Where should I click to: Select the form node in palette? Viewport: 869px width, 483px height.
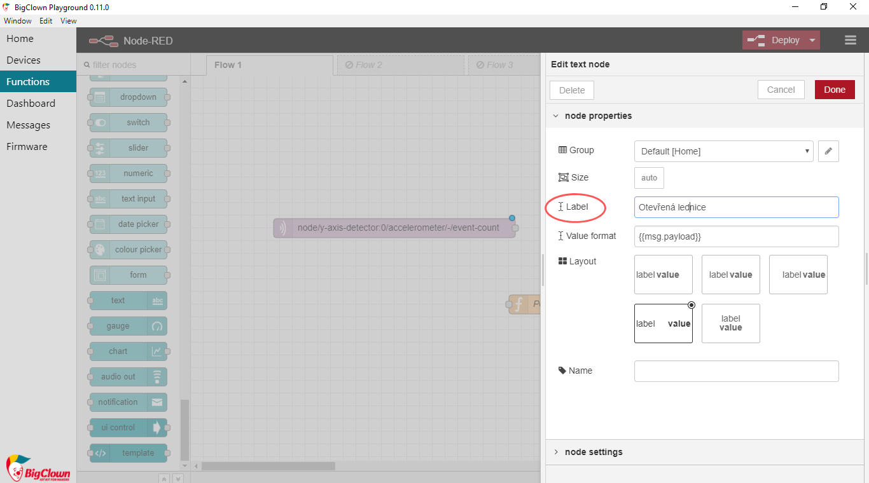[x=129, y=275]
